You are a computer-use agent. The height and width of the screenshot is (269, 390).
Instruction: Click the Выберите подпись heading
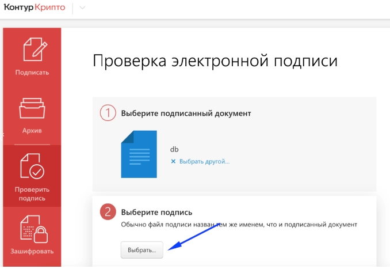point(156,212)
